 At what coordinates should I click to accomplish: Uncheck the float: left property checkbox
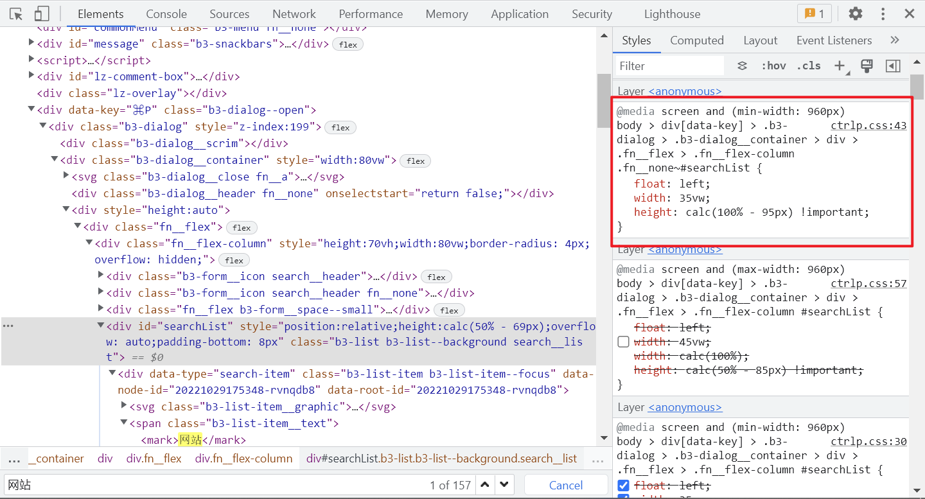(622, 486)
